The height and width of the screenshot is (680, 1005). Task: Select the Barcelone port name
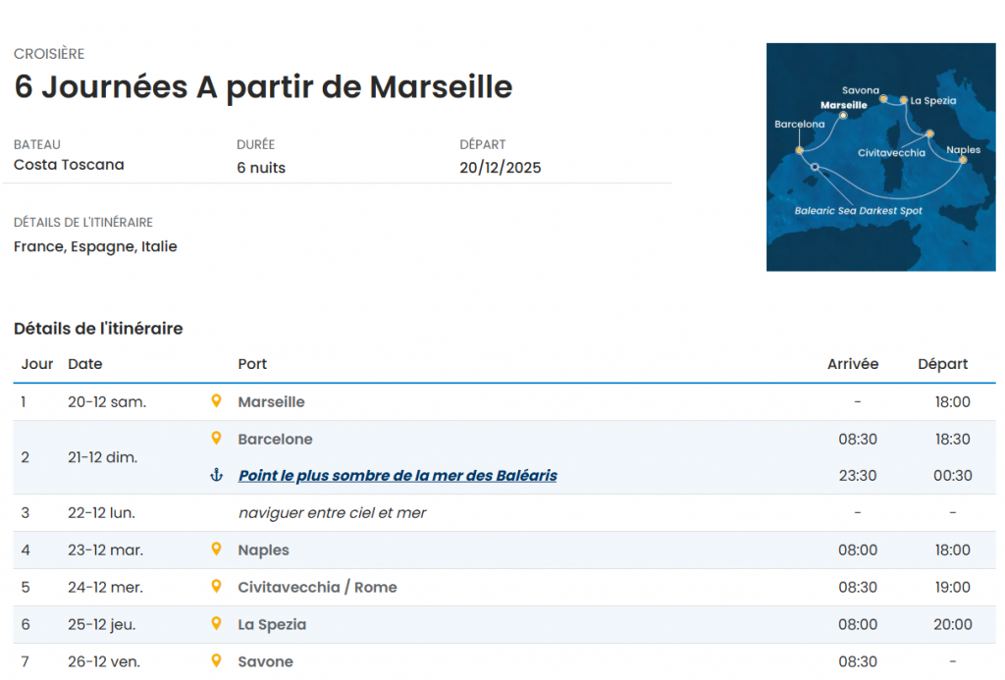click(x=275, y=440)
